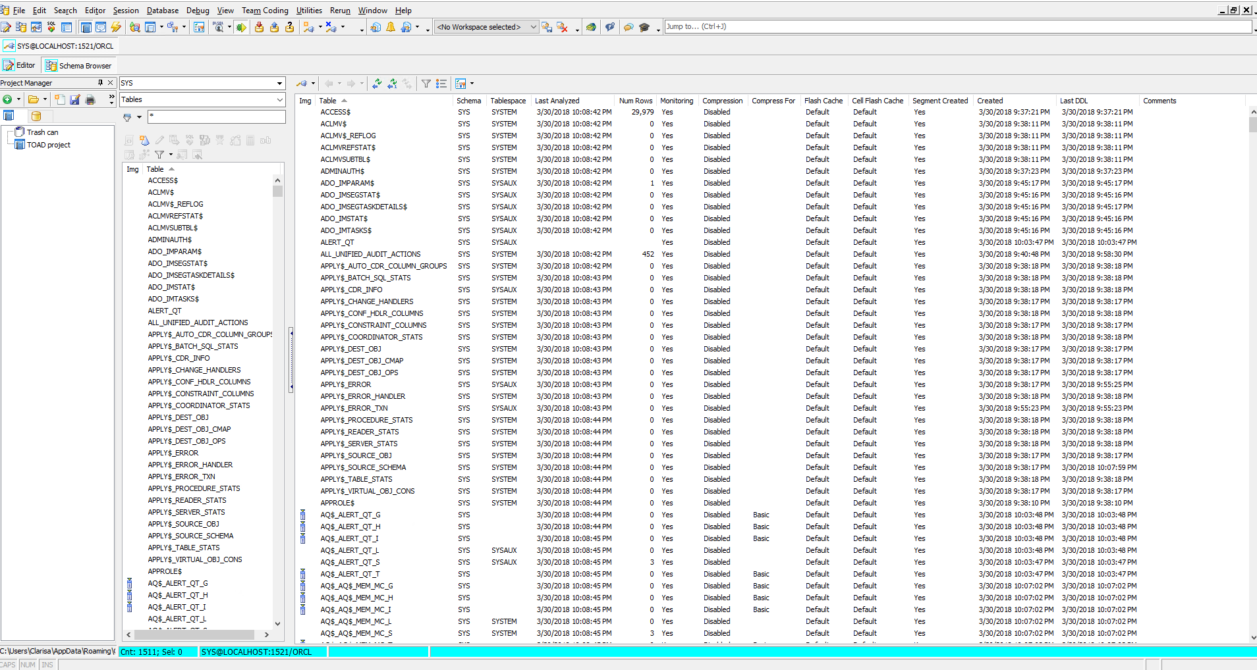Click the graduation cap learning icon
Screen dimensions: 1257x670
point(644,27)
